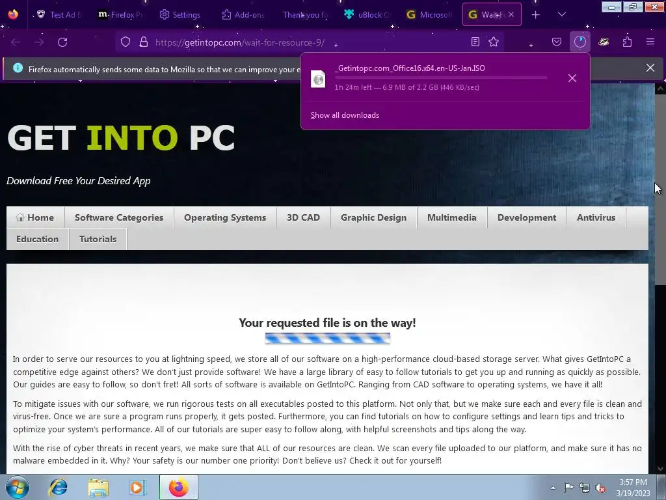Open the Home menu item

point(35,217)
